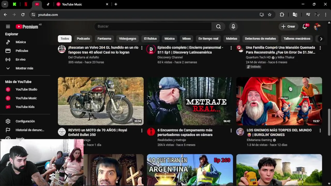Select the Maletas filter chip
Image resolution: width=331 pixels, height=186 pixels.
(231, 38)
